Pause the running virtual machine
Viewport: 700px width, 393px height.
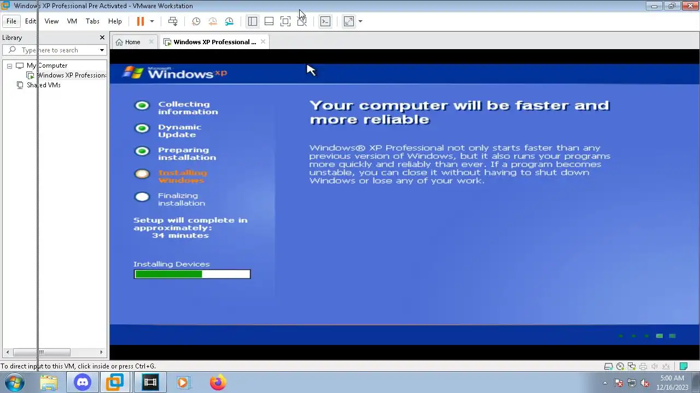pyautogui.click(x=140, y=21)
